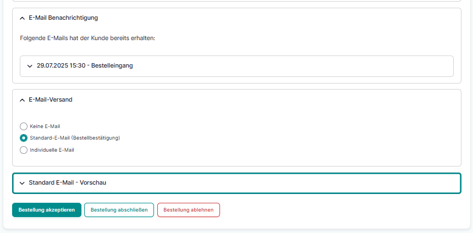This screenshot has height=233, width=473.
Task: Select the Keine E-Mail radio button
Action: point(24,126)
